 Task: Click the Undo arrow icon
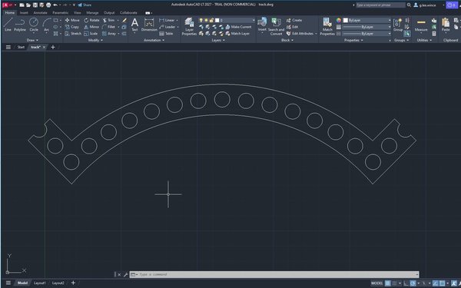(55, 5)
